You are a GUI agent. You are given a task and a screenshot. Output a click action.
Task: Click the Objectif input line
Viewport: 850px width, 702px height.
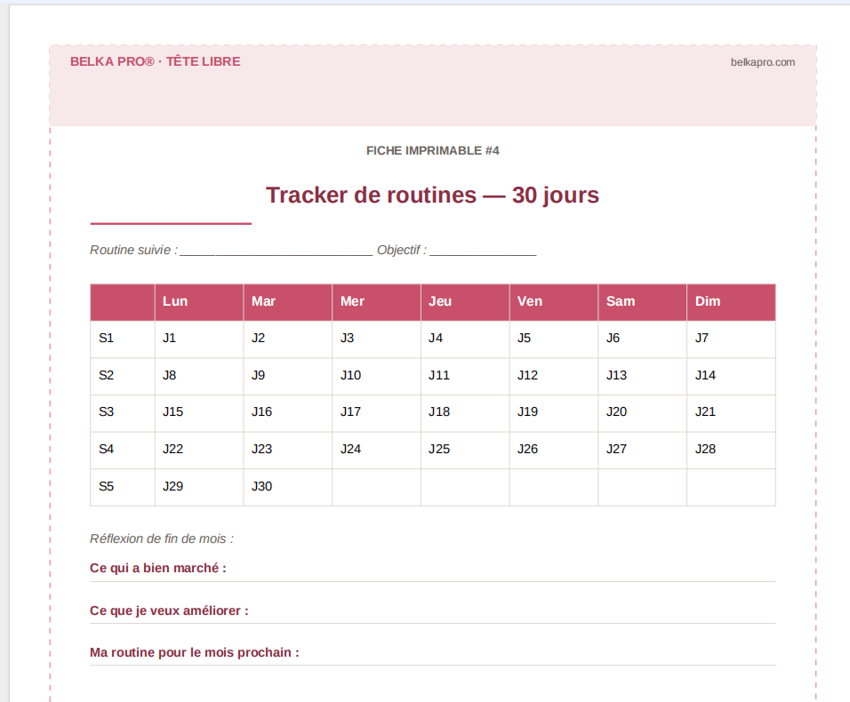click(x=483, y=250)
